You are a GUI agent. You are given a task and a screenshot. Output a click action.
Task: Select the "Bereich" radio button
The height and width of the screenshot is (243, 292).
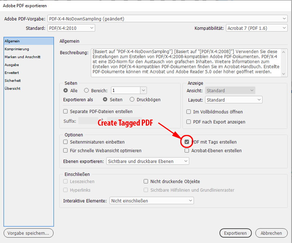pyautogui.click(x=86, y=90)
